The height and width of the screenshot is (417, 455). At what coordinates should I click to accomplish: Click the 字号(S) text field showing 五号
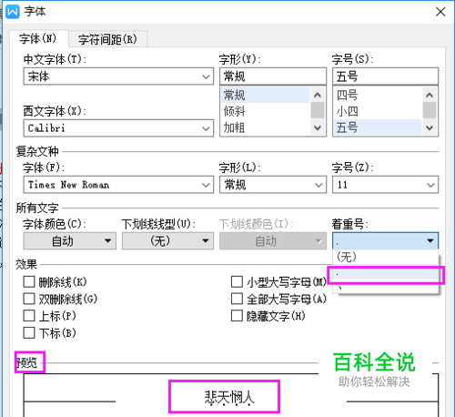point(385,76)
